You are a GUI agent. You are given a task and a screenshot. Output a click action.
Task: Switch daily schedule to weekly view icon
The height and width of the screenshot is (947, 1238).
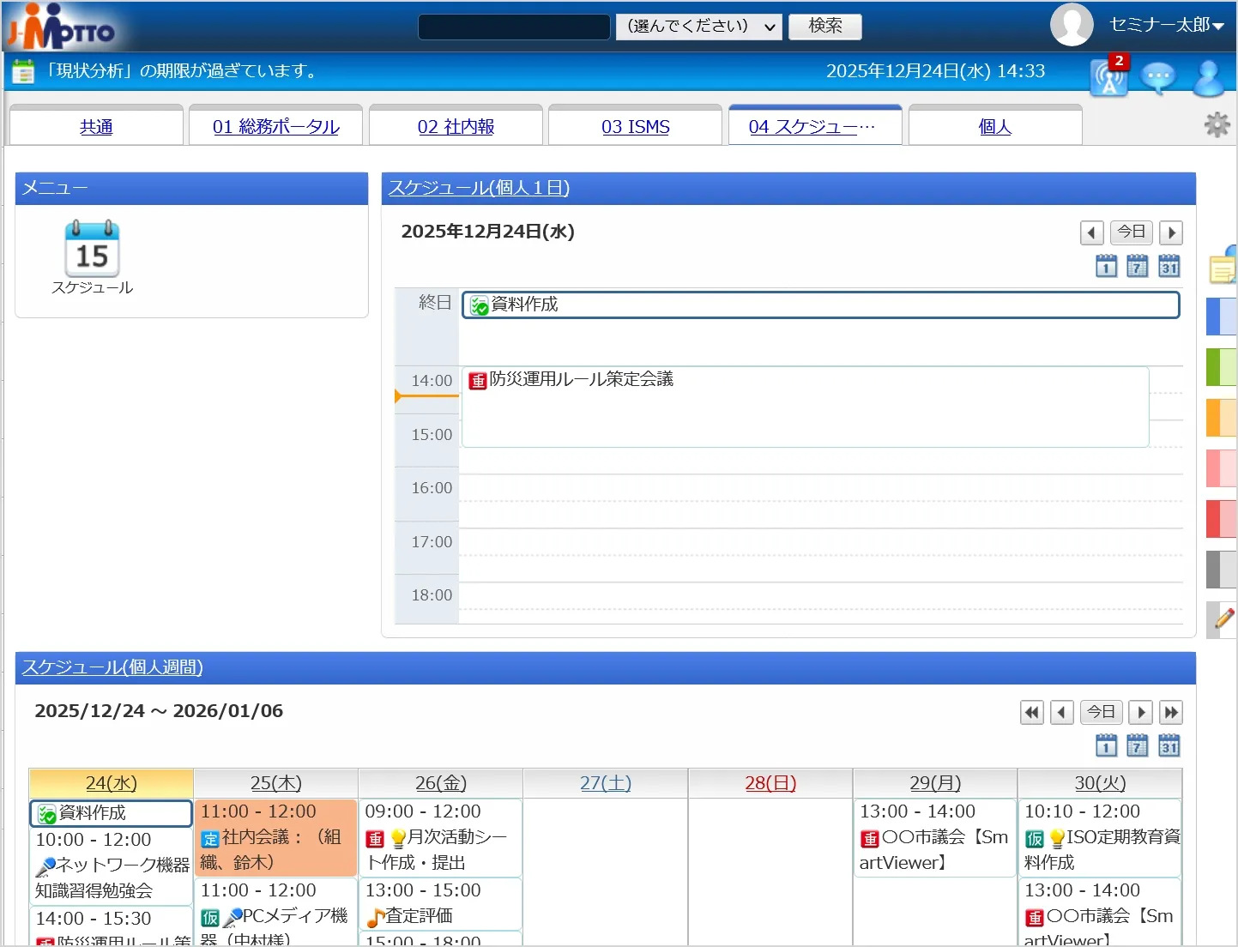tap(1137, 267)
